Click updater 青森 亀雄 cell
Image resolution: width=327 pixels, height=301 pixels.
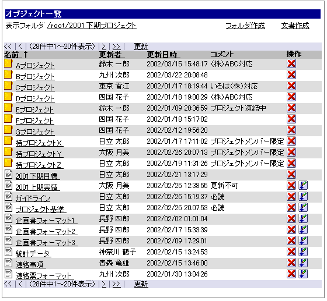click(x=114, y=263)
